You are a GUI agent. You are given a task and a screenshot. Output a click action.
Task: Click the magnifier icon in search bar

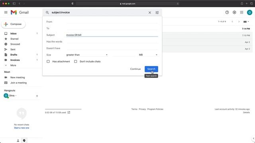[x=47, y=12]
